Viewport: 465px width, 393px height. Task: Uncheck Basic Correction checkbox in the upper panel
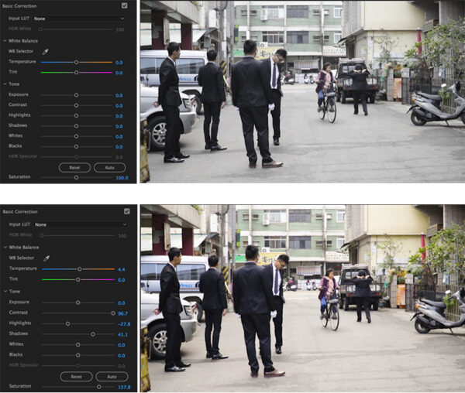[x=125, y=5]
